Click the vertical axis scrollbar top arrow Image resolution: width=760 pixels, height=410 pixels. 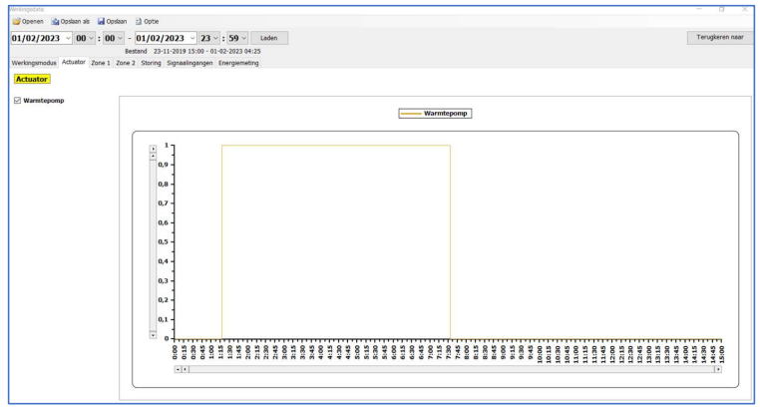coord(153,148)
